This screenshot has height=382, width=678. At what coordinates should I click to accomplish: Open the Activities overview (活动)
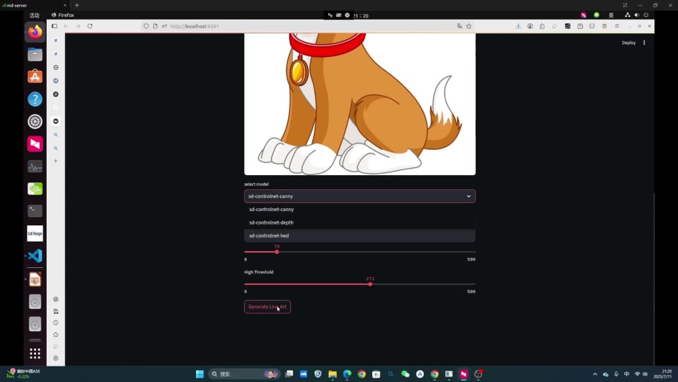[x=34, y=15]
